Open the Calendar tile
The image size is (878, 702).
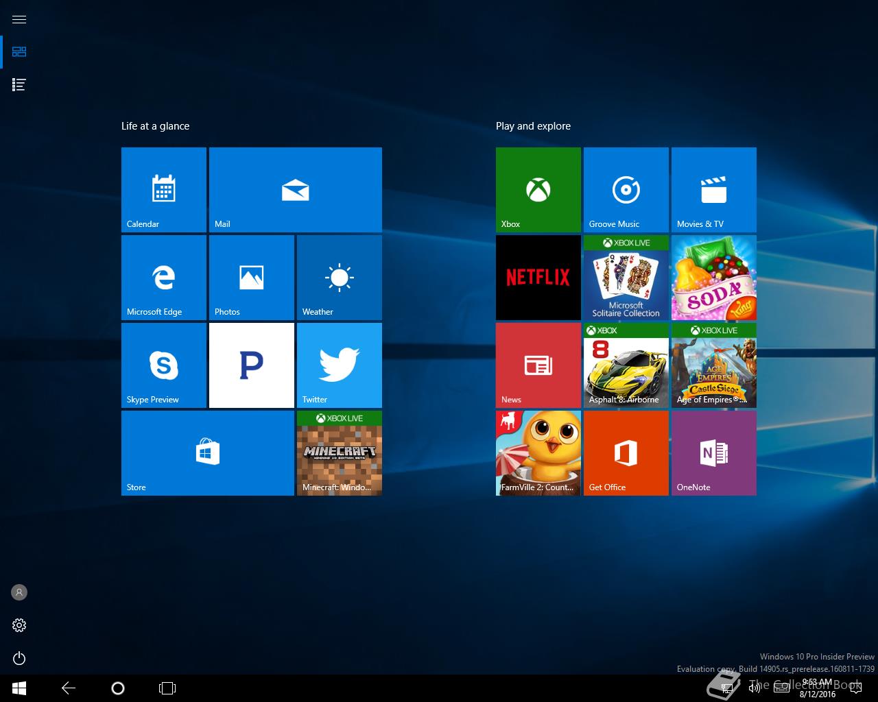tap(164, 190)
